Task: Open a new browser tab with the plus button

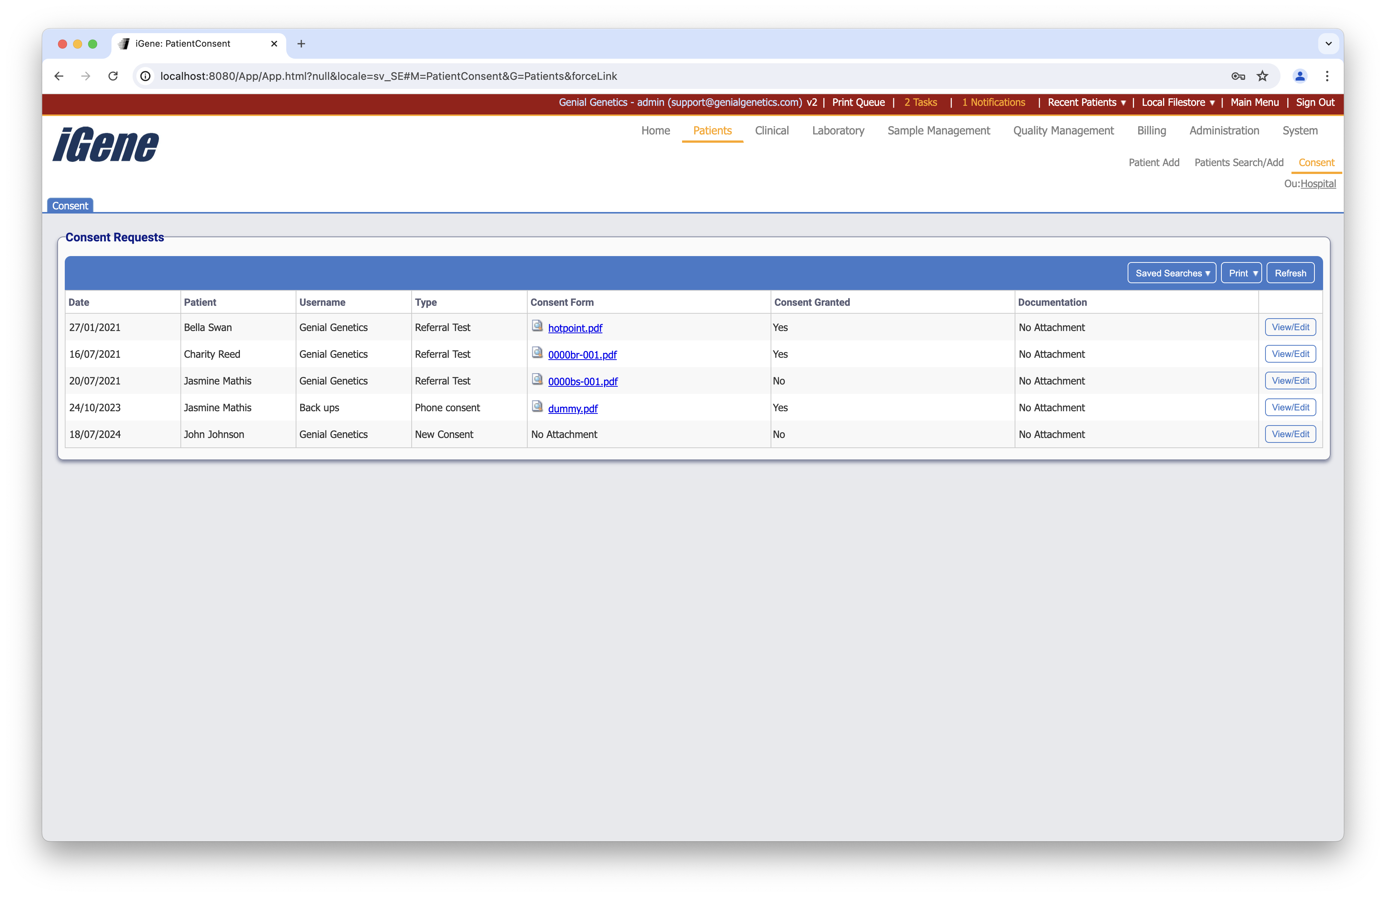Action: [x=301, y=44]
